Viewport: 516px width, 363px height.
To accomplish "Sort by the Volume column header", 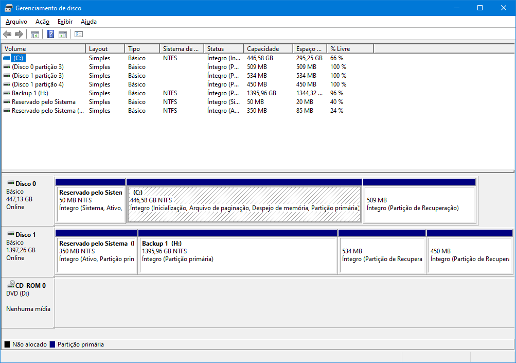I will coord(43,49).
